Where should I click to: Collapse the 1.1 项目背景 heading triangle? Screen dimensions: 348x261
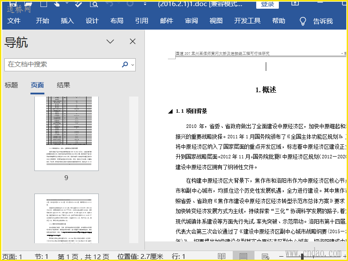pos(170,111)
